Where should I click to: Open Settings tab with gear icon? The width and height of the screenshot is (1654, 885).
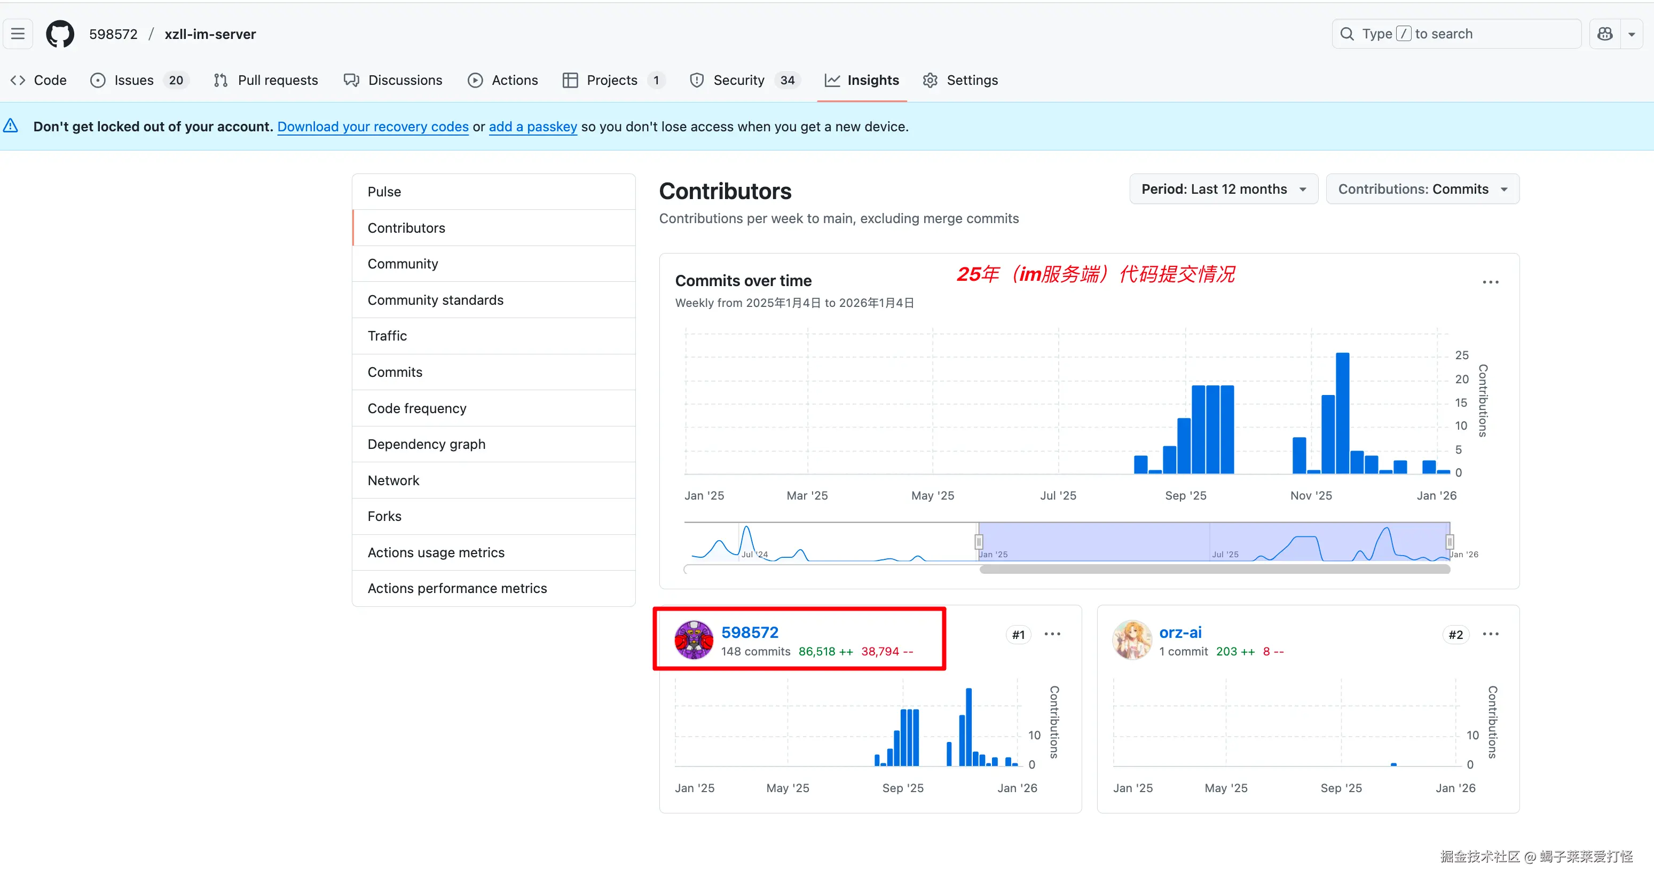[960, 80]
